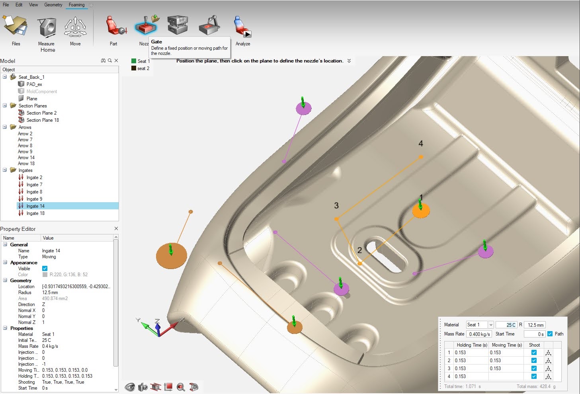Select Ingate 18 in the model tree
The height and width of the screenshot is (394, 580).
[35, 213]
